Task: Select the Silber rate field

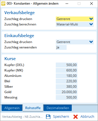Action: 67,87
